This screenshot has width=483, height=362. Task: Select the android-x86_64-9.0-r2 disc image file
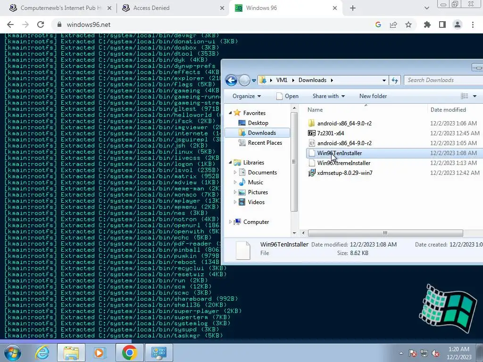coord(344,143)
